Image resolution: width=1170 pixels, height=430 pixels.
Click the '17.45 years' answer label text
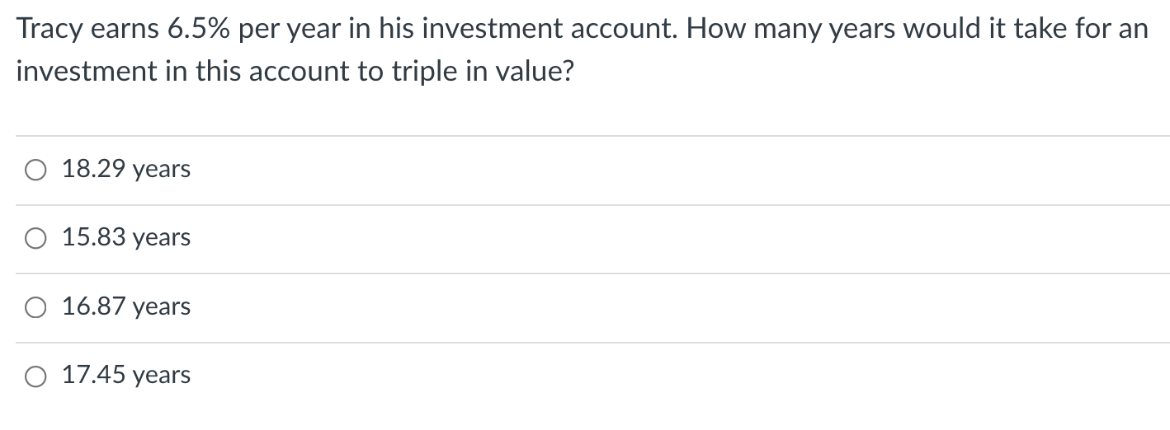click(x=126, y=376)
